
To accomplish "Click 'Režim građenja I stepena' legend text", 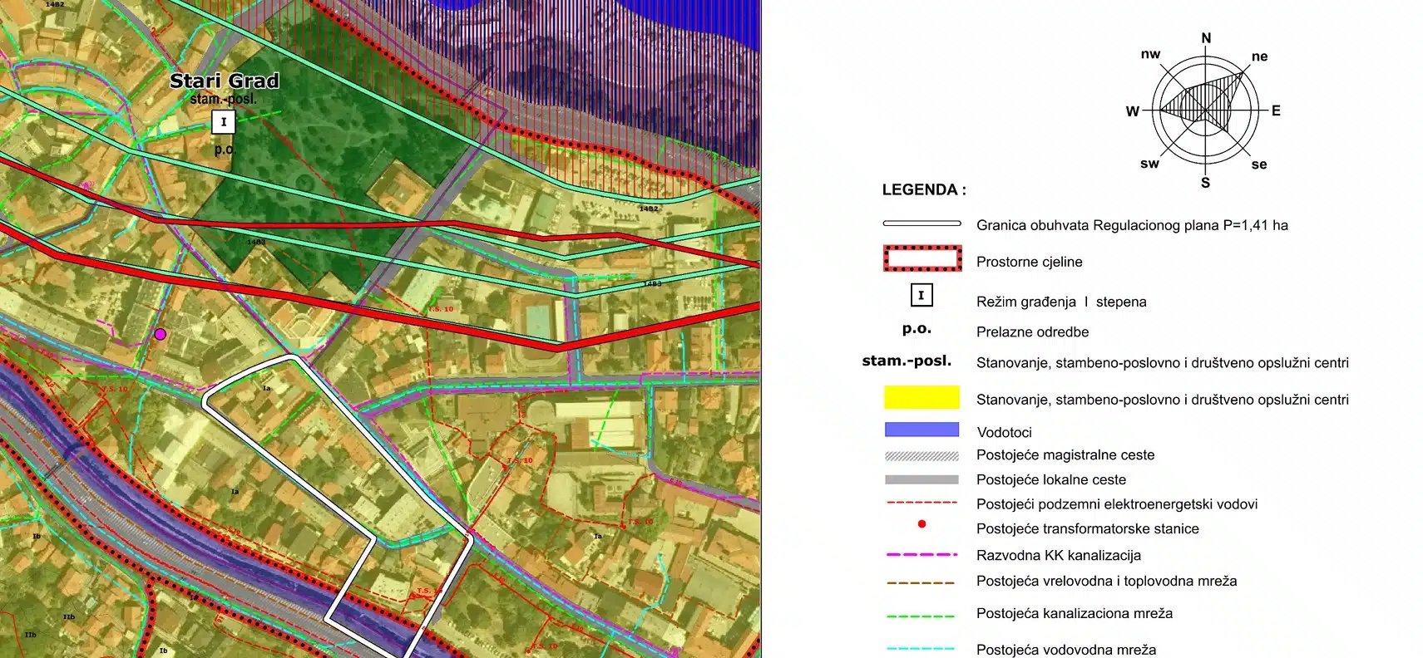I will (1061, 302).
